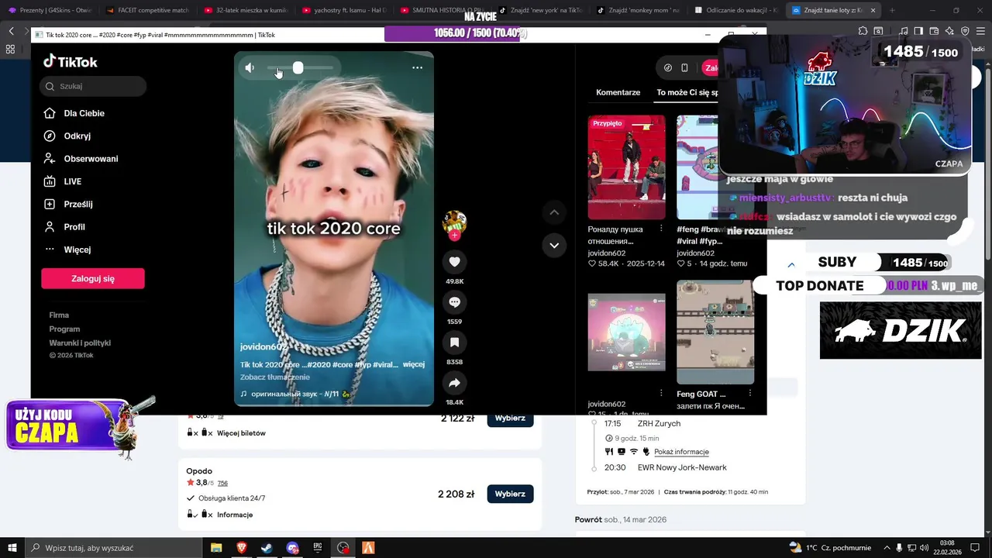Open the pinned Przypięto video thumbnail

click(x=626, y=167)
